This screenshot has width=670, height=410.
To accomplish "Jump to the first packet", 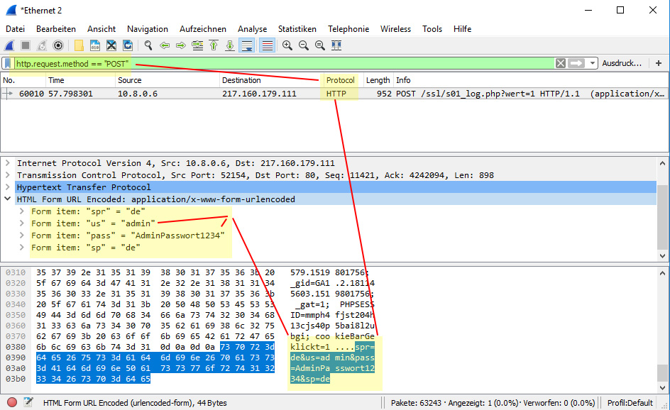I will (x=214, y=45).
